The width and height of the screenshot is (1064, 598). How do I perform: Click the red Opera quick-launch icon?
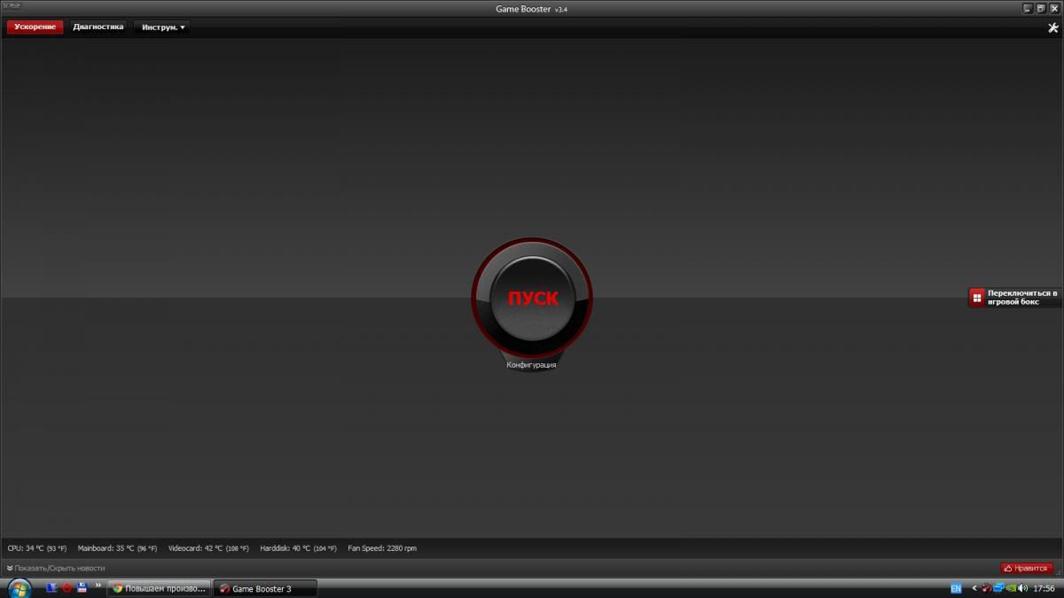click(66, 587)
